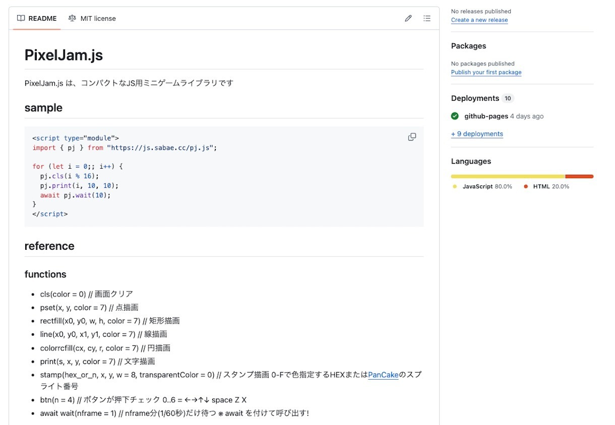Screen dimensions: 615x425
Task: Click the HTML 20.0% language label
Action: (x=551, y=187)
